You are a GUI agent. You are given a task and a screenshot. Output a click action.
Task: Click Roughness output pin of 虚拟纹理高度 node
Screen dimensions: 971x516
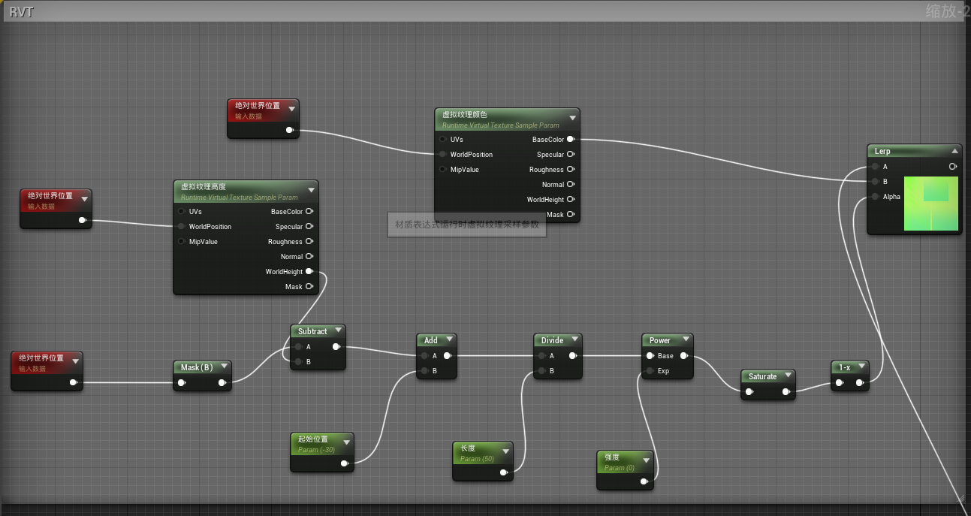point(309,241)
